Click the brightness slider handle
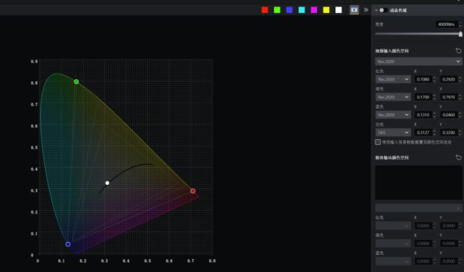Viewport: 464px width, 272px height. [x=460, y=34]
